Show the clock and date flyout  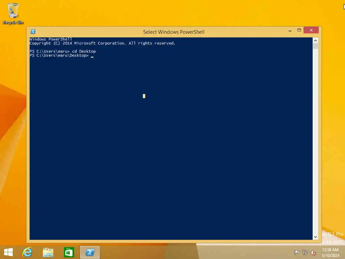330,253
